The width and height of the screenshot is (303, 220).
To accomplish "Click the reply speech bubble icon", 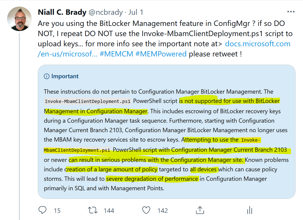I will pos(42,210).
